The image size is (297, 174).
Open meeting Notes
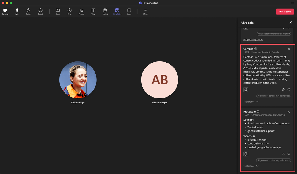coord(105,12)
